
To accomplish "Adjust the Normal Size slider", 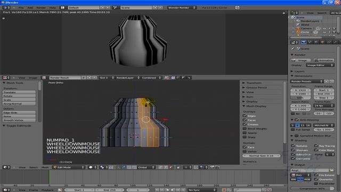I will click(x=261, y=156).
